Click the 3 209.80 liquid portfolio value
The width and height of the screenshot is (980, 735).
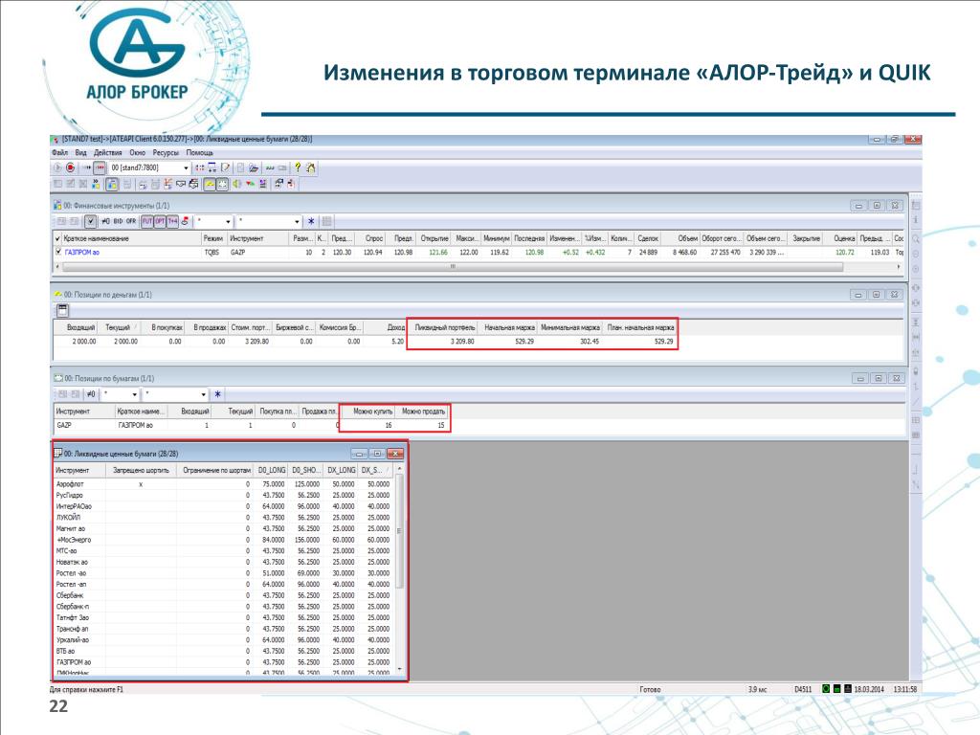click(462, 342)
